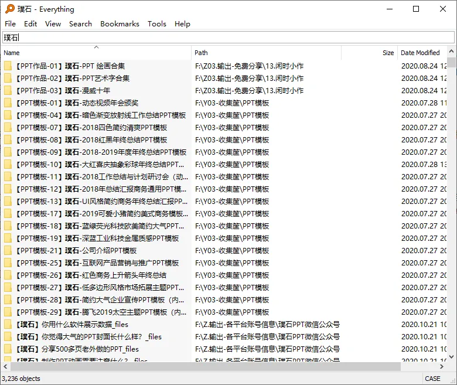Screen dimensions: 457x385
Task: Open the View menu
Action: click(53, 23)
